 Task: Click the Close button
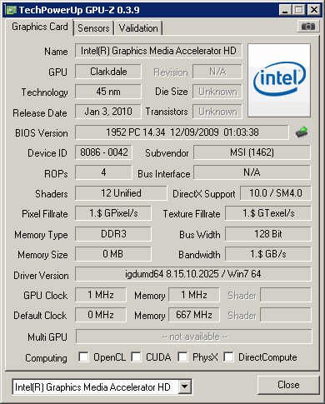point(288,385)
